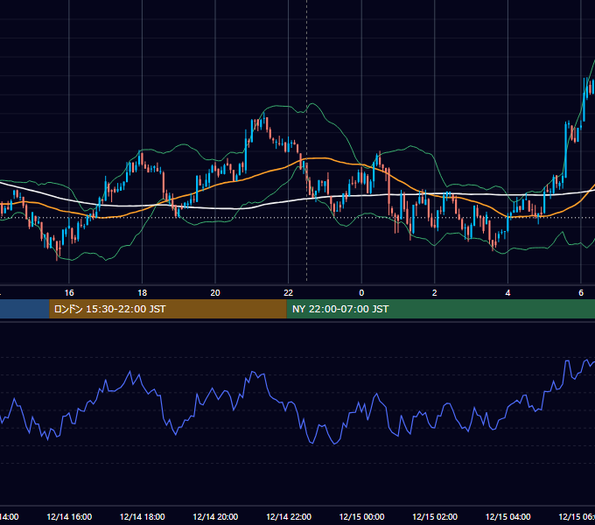Click the blue session bar segment before ロンドン
The height and width of the screenshot is (525, 595).
24,309
